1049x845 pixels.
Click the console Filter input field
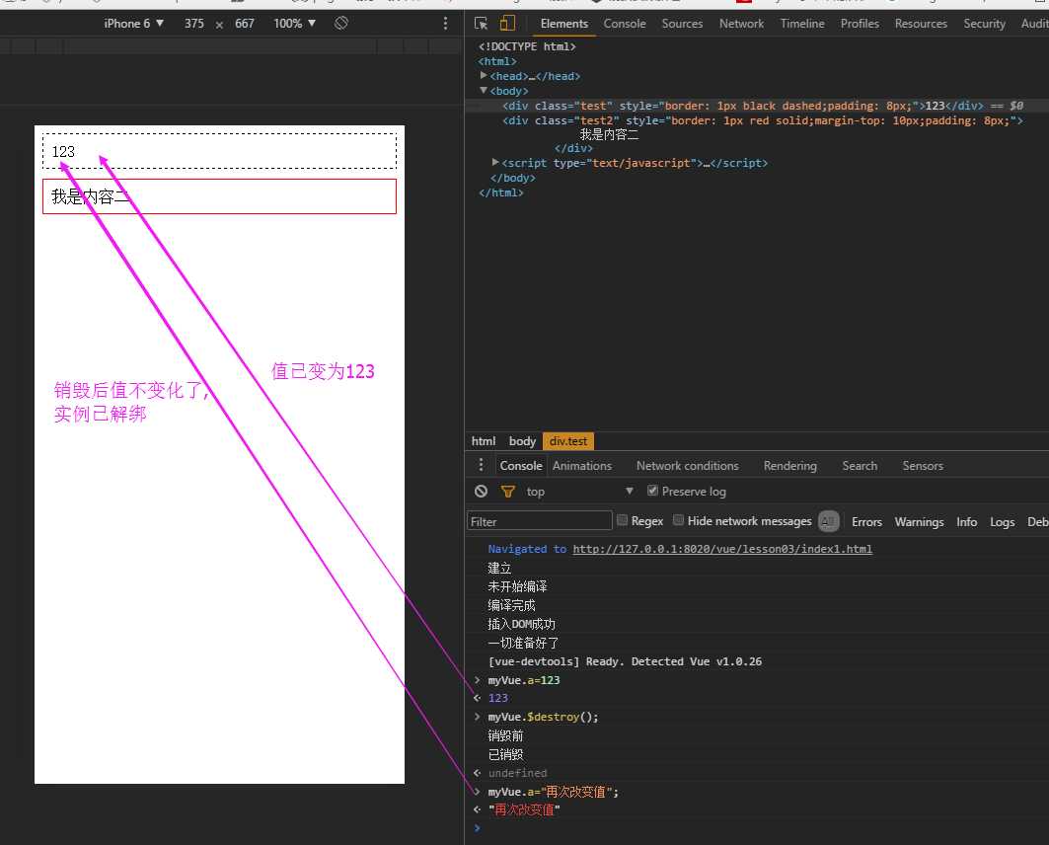click(539, 521)
